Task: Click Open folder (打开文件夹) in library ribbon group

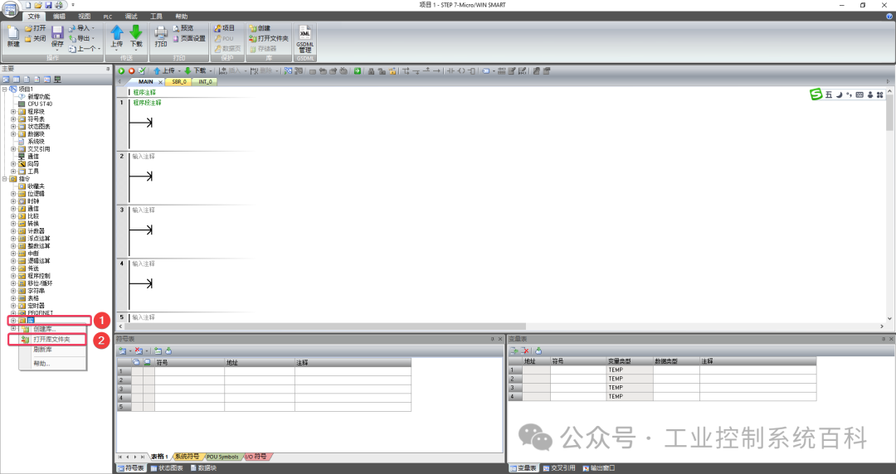Action: tap(269, 38)
